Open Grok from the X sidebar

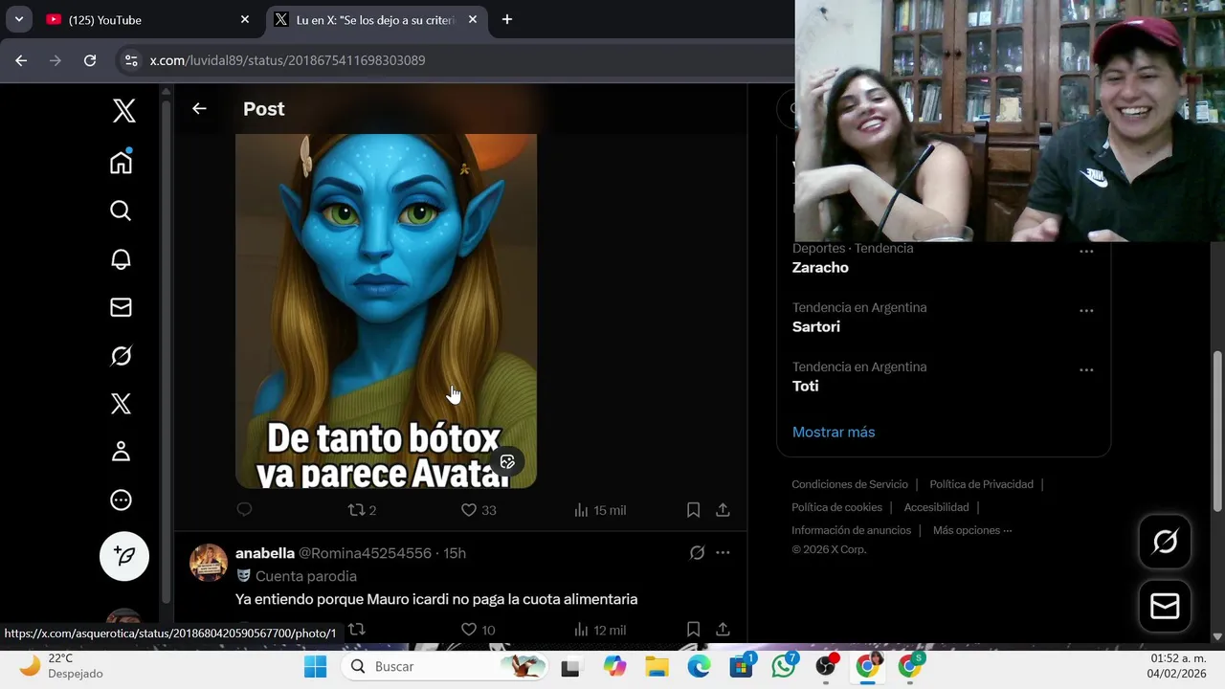(121, 356)
